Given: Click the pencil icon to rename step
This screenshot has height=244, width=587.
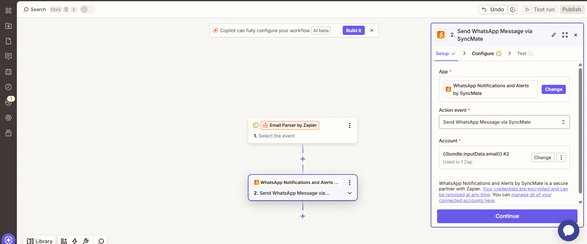Looking at the screenshot, I should pyautogui.click(x=554, y=35).
